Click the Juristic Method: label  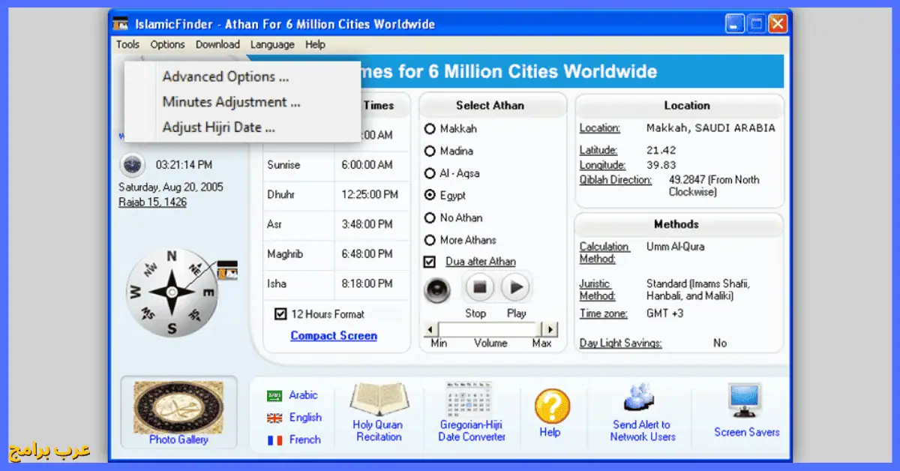(598, 289)
